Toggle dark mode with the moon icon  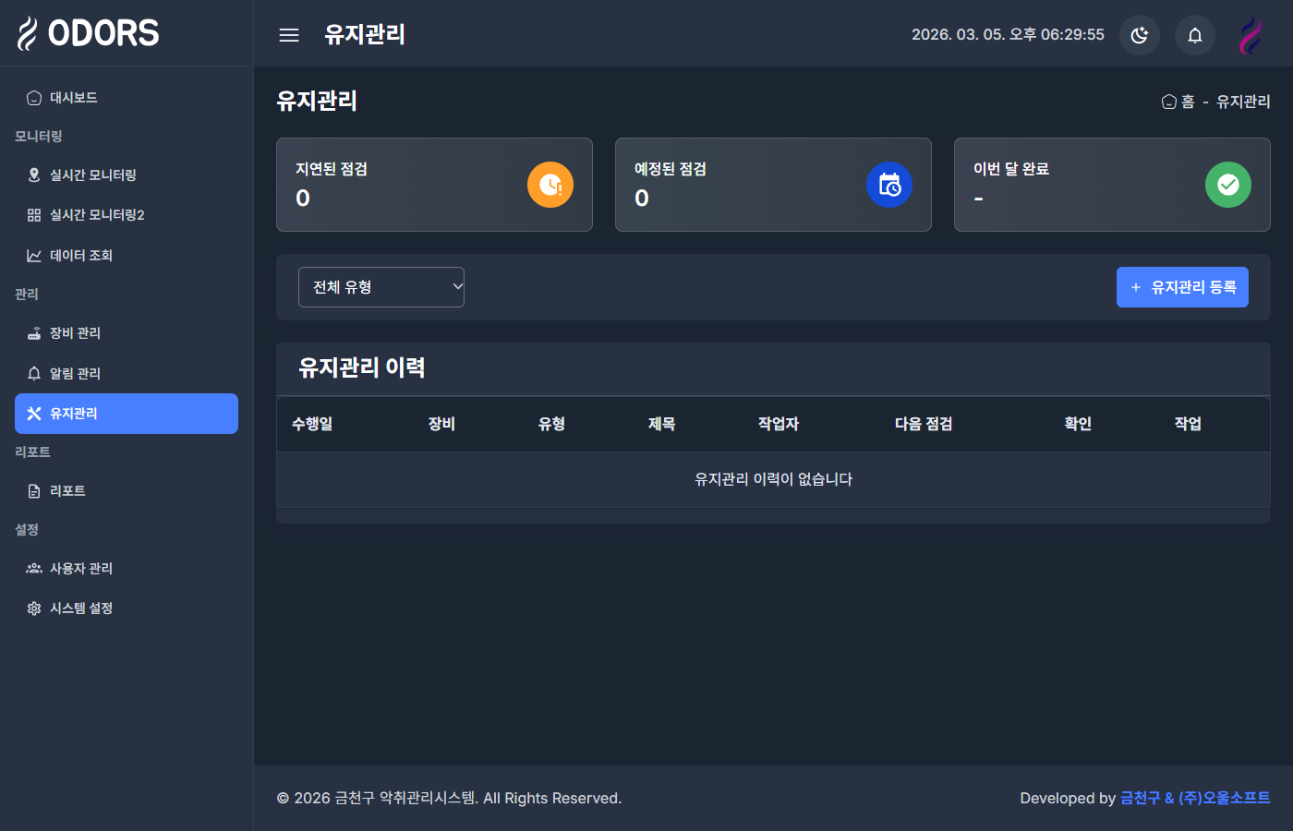(x=1140, y=34)
